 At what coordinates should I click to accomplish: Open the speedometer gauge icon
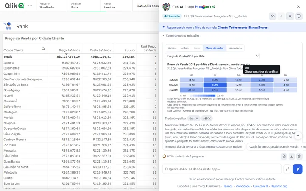(272, 17)
